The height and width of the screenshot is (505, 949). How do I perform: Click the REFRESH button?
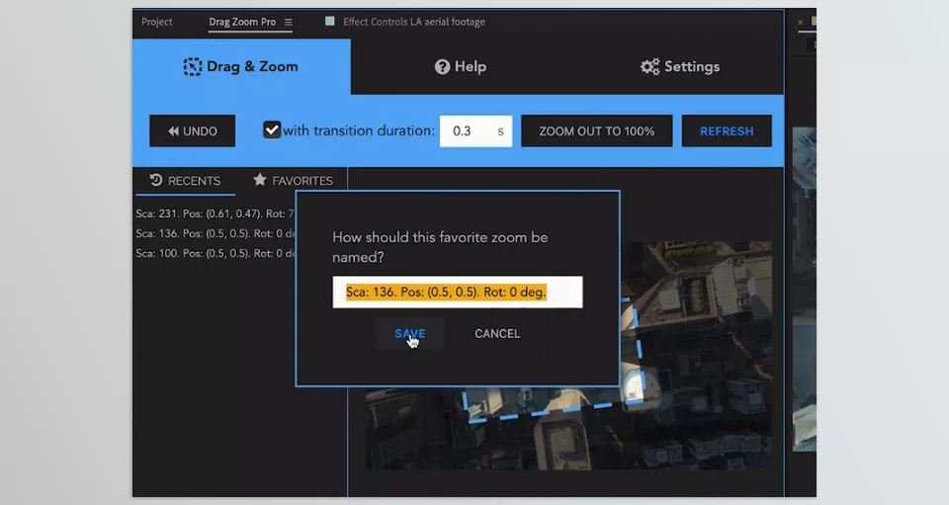[x=727, y=130]
